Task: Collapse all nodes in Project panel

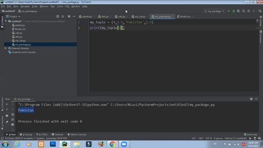Action: click(63, 16)
